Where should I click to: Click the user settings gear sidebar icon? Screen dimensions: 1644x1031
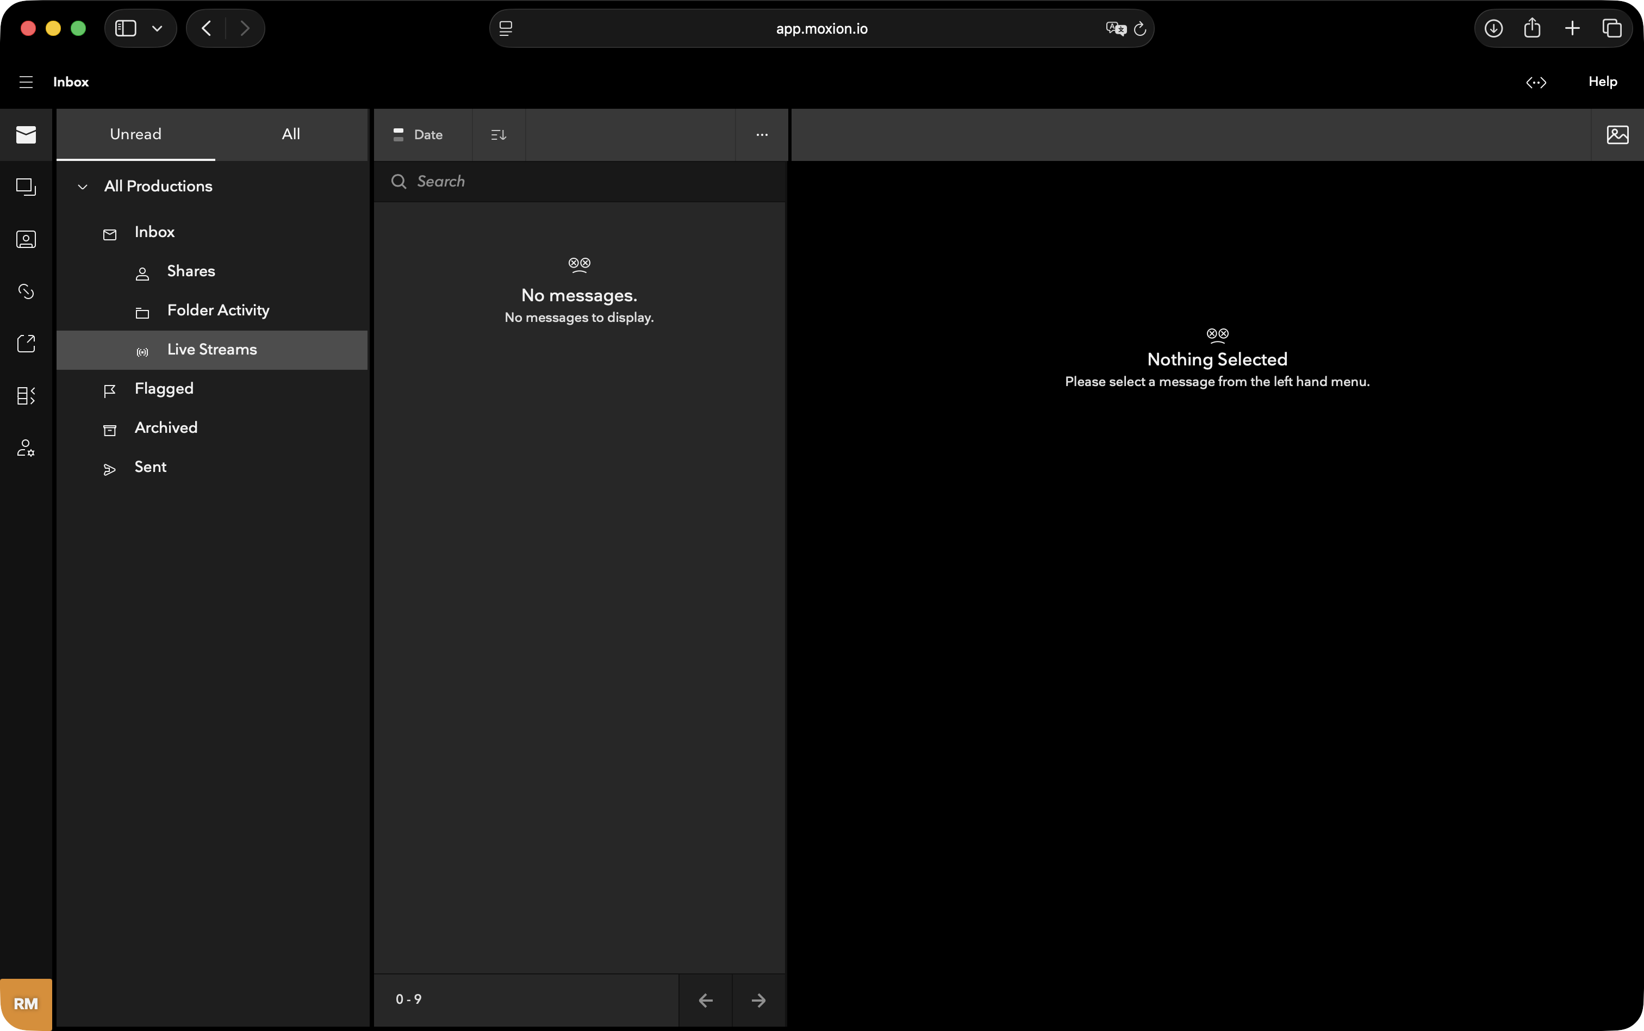click(26, 448)
